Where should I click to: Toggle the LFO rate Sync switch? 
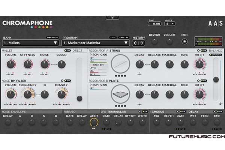pos(106,129)
